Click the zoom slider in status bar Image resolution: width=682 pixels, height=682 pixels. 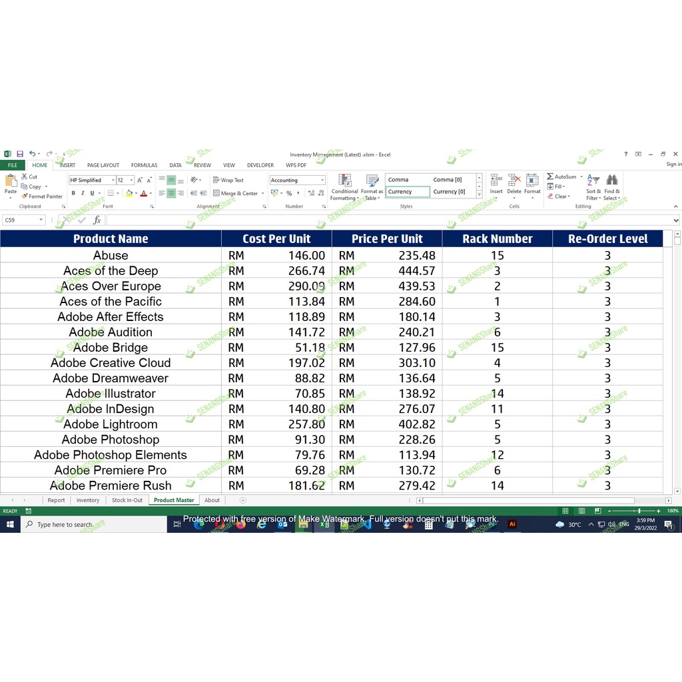(x=639, y=511)
